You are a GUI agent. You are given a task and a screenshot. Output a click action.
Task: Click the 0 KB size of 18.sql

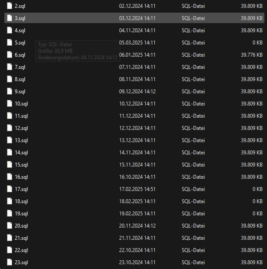[257, 201]
